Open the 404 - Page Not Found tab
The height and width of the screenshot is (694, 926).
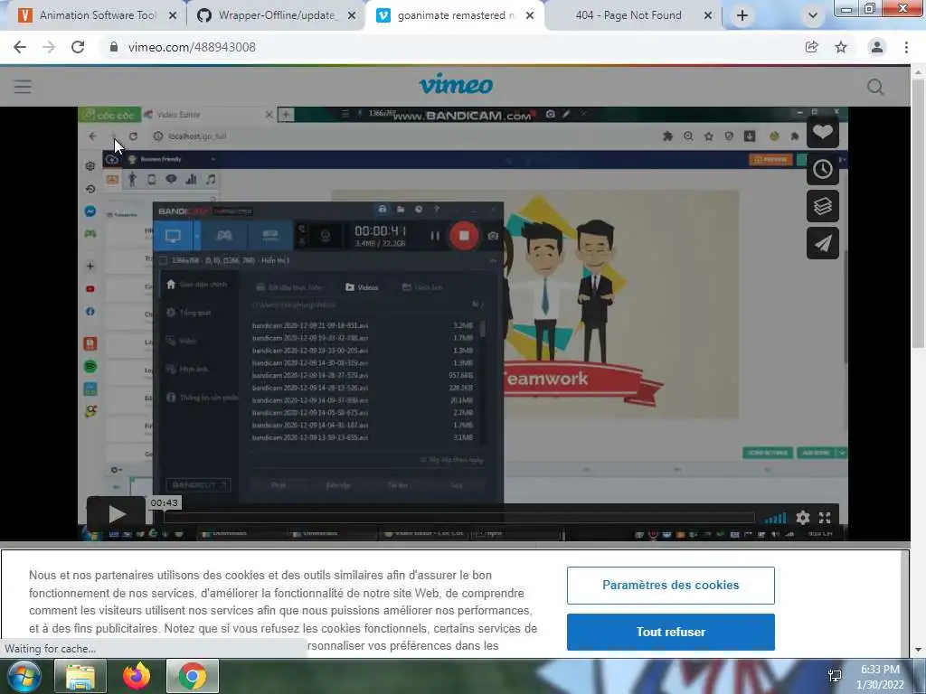tap(628, 15)
